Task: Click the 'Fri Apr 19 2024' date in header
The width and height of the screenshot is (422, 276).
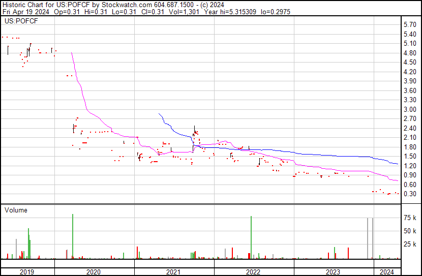Action: click(26, 12)
